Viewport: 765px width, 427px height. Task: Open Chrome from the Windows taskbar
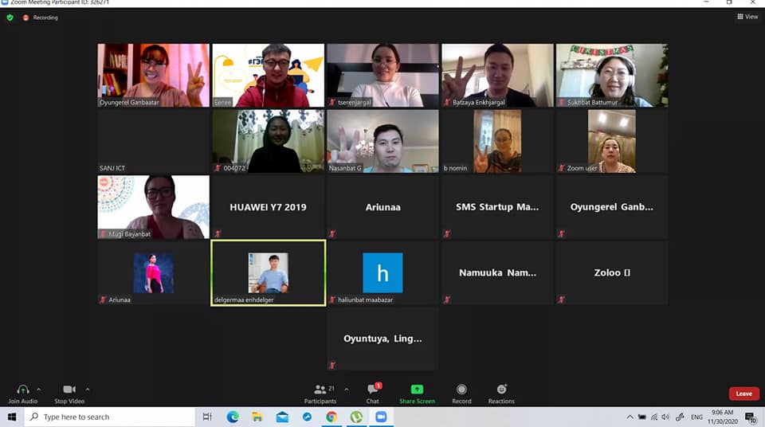click(x=331, y=417)
